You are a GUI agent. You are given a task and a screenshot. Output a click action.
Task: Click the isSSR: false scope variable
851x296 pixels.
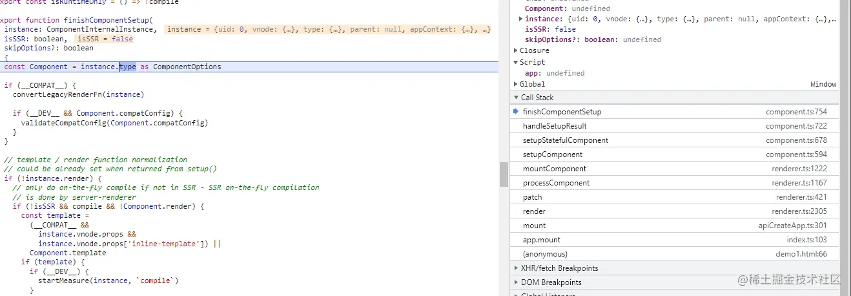click(x=550, y=29)
